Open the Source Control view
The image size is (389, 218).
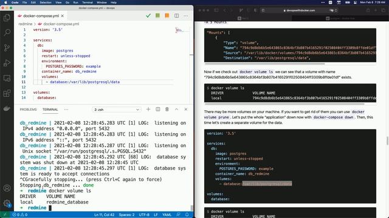tap(7, 48)
